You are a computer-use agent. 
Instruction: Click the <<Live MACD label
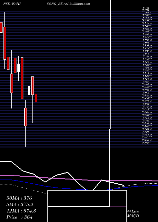click(133, 214)
